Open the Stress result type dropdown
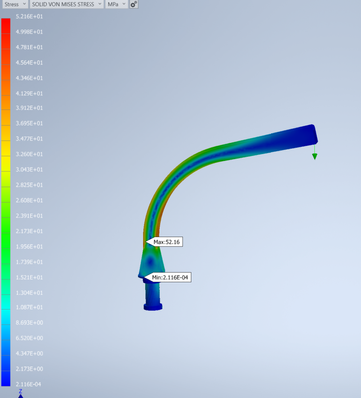 pos(15,4)
